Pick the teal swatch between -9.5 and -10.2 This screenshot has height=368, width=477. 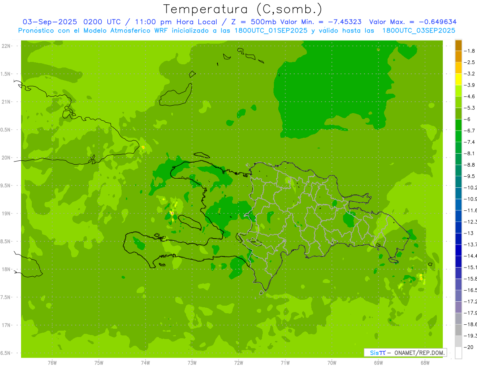(458, 182)
